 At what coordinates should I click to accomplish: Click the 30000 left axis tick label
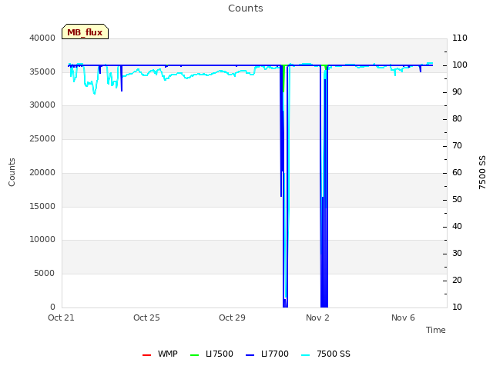tap(42, 105)
